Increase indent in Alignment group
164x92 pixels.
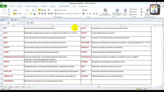tap(52, 14)
